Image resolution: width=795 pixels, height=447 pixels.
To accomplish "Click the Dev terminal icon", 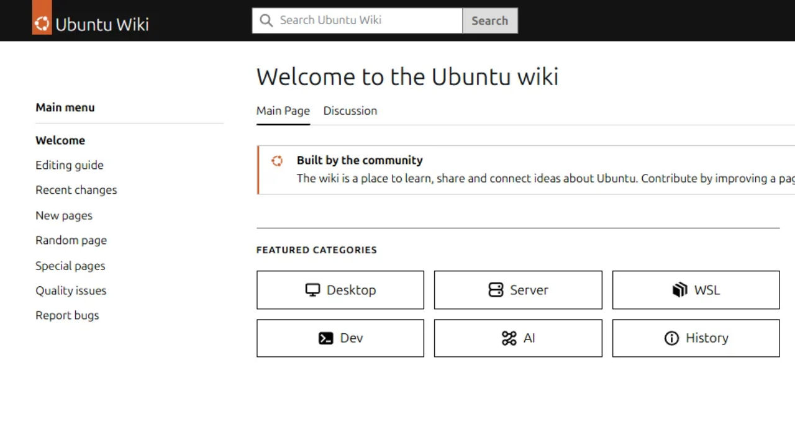I will (325, 338).
